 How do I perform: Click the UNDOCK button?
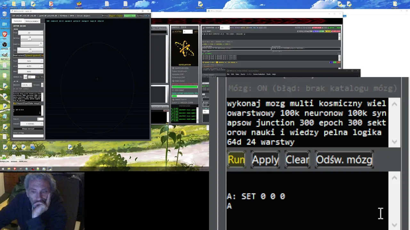tap(176, 27)
